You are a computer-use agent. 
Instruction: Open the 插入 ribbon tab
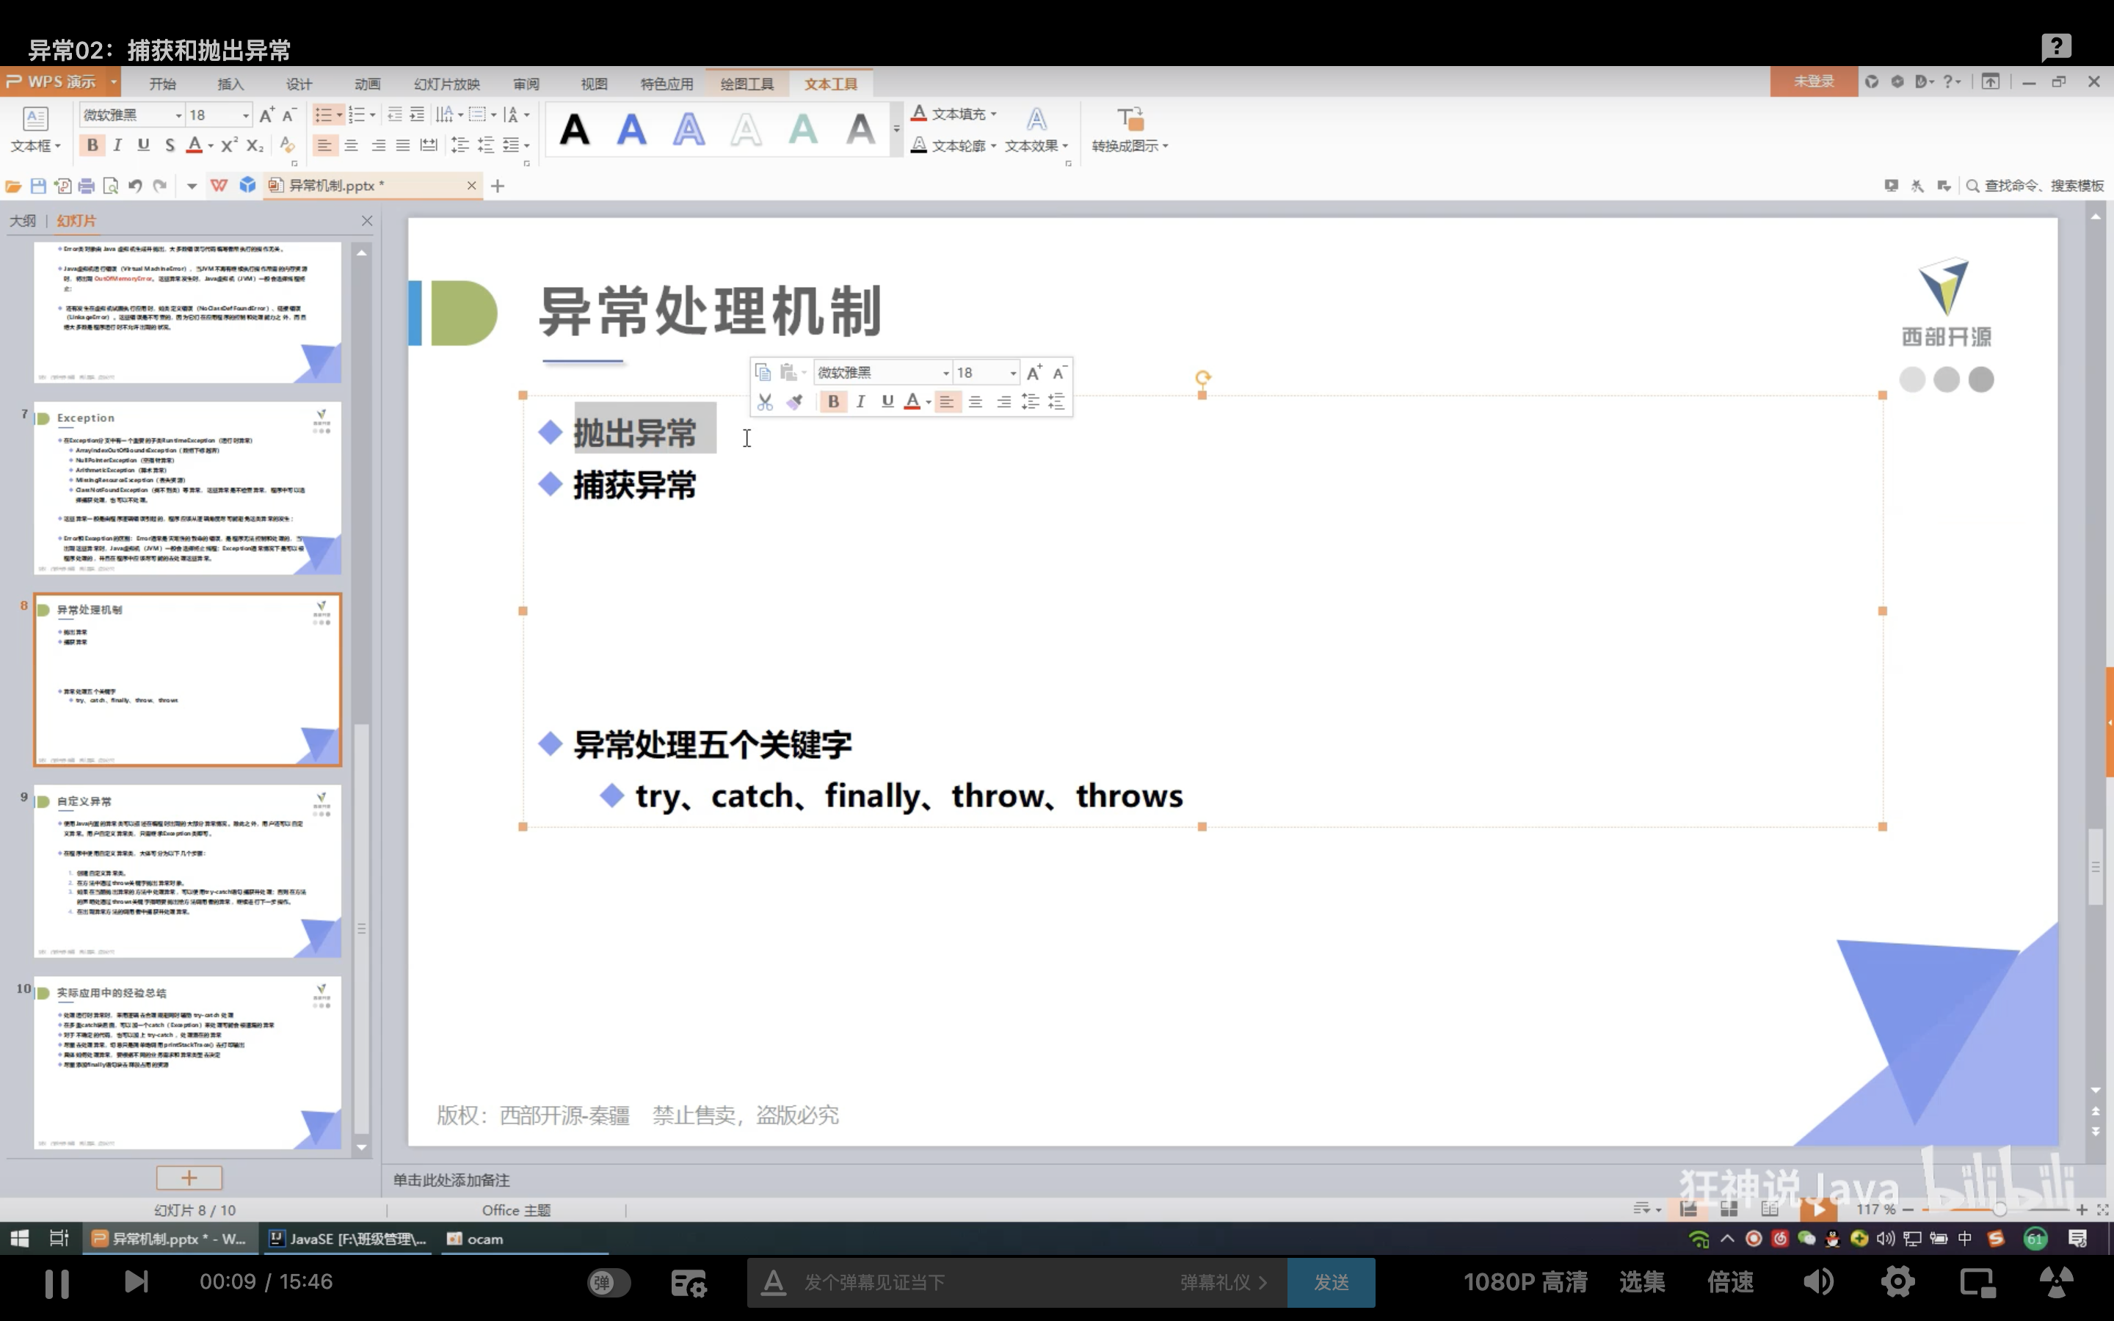pyautogui.click(x=230, y=84)
